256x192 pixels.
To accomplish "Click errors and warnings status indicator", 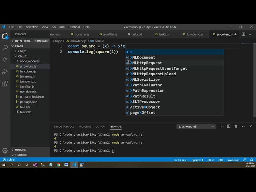I will (x=9, y=160).
